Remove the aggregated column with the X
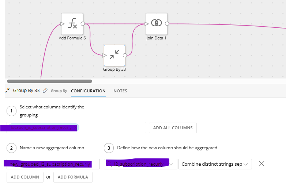 click(261, 164)
